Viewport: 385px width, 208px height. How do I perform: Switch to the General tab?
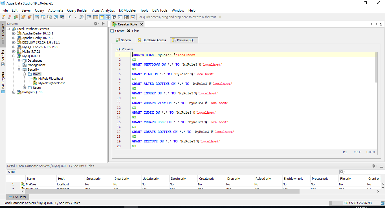(124, 40)
